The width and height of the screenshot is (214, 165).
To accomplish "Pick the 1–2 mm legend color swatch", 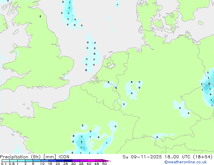I will point(21,161).
